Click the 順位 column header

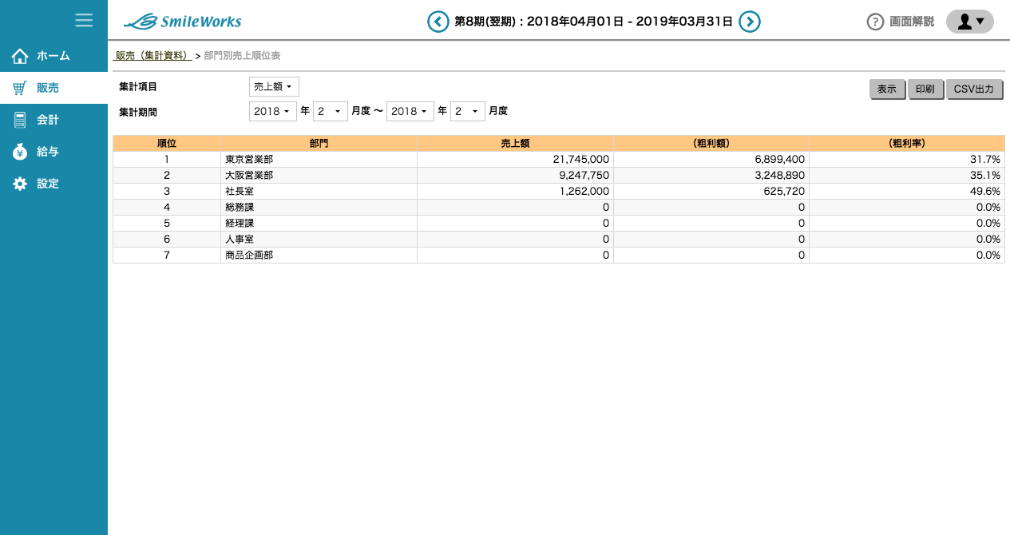(x=167, y=143)
